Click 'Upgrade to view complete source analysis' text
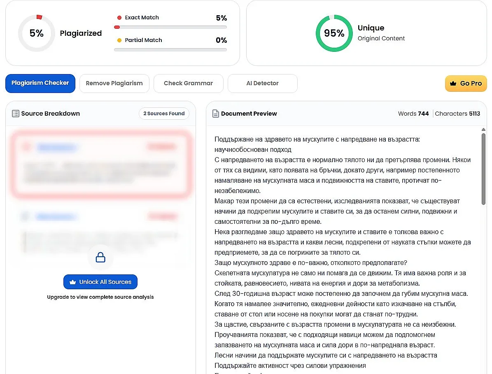Image resolution: width=492 pixels, height=374 pixels. coord(100,297)
